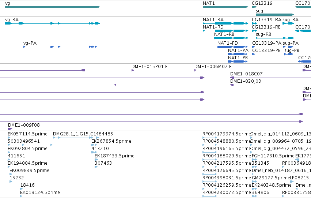Select the DME1-018C07 clone label
Image resolution: width=311 pixels, height=198 pixels.
tap(246, 74)
